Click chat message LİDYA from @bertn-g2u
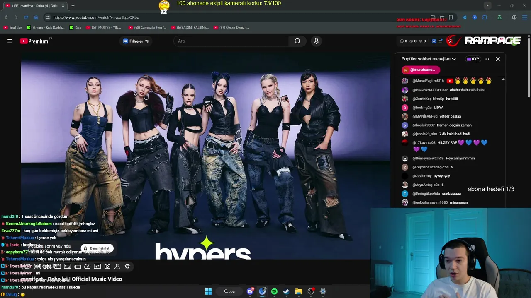This screenshot has height=298, width=531. tap(438, 108)
